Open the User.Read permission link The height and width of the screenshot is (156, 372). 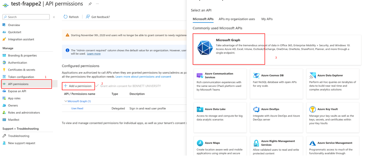(77, 109)
